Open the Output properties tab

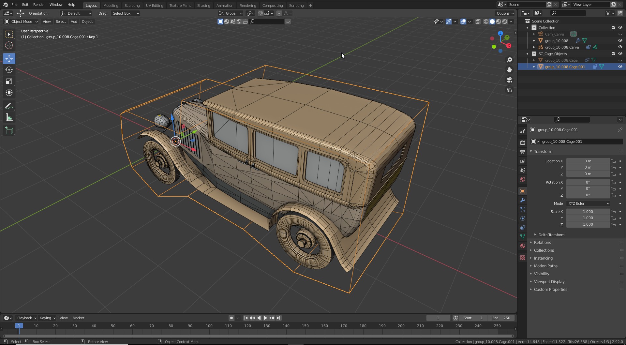[523, 152]
